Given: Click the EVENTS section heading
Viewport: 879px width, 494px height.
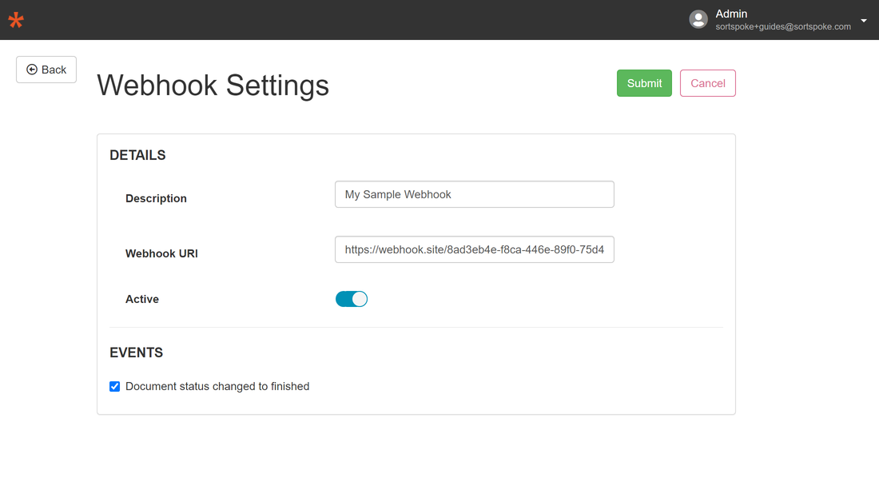Looking at the screenshot, I should click(x=136, y=353).
